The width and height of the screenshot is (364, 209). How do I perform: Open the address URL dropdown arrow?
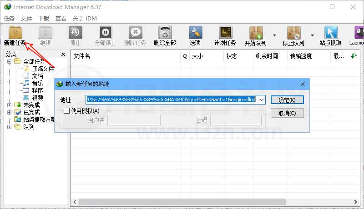pyautogui.click(x=262, y=100)
